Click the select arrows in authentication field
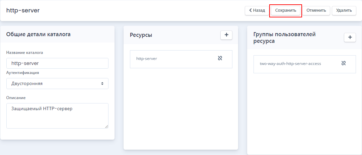The width and height of the screenshot is (362, 155). click(x=102, y=83)
